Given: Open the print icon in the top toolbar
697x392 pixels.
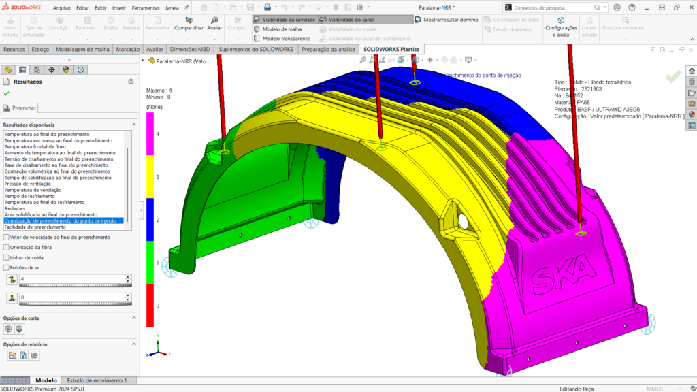Looking at the screenshot, I should click(268, 7).
